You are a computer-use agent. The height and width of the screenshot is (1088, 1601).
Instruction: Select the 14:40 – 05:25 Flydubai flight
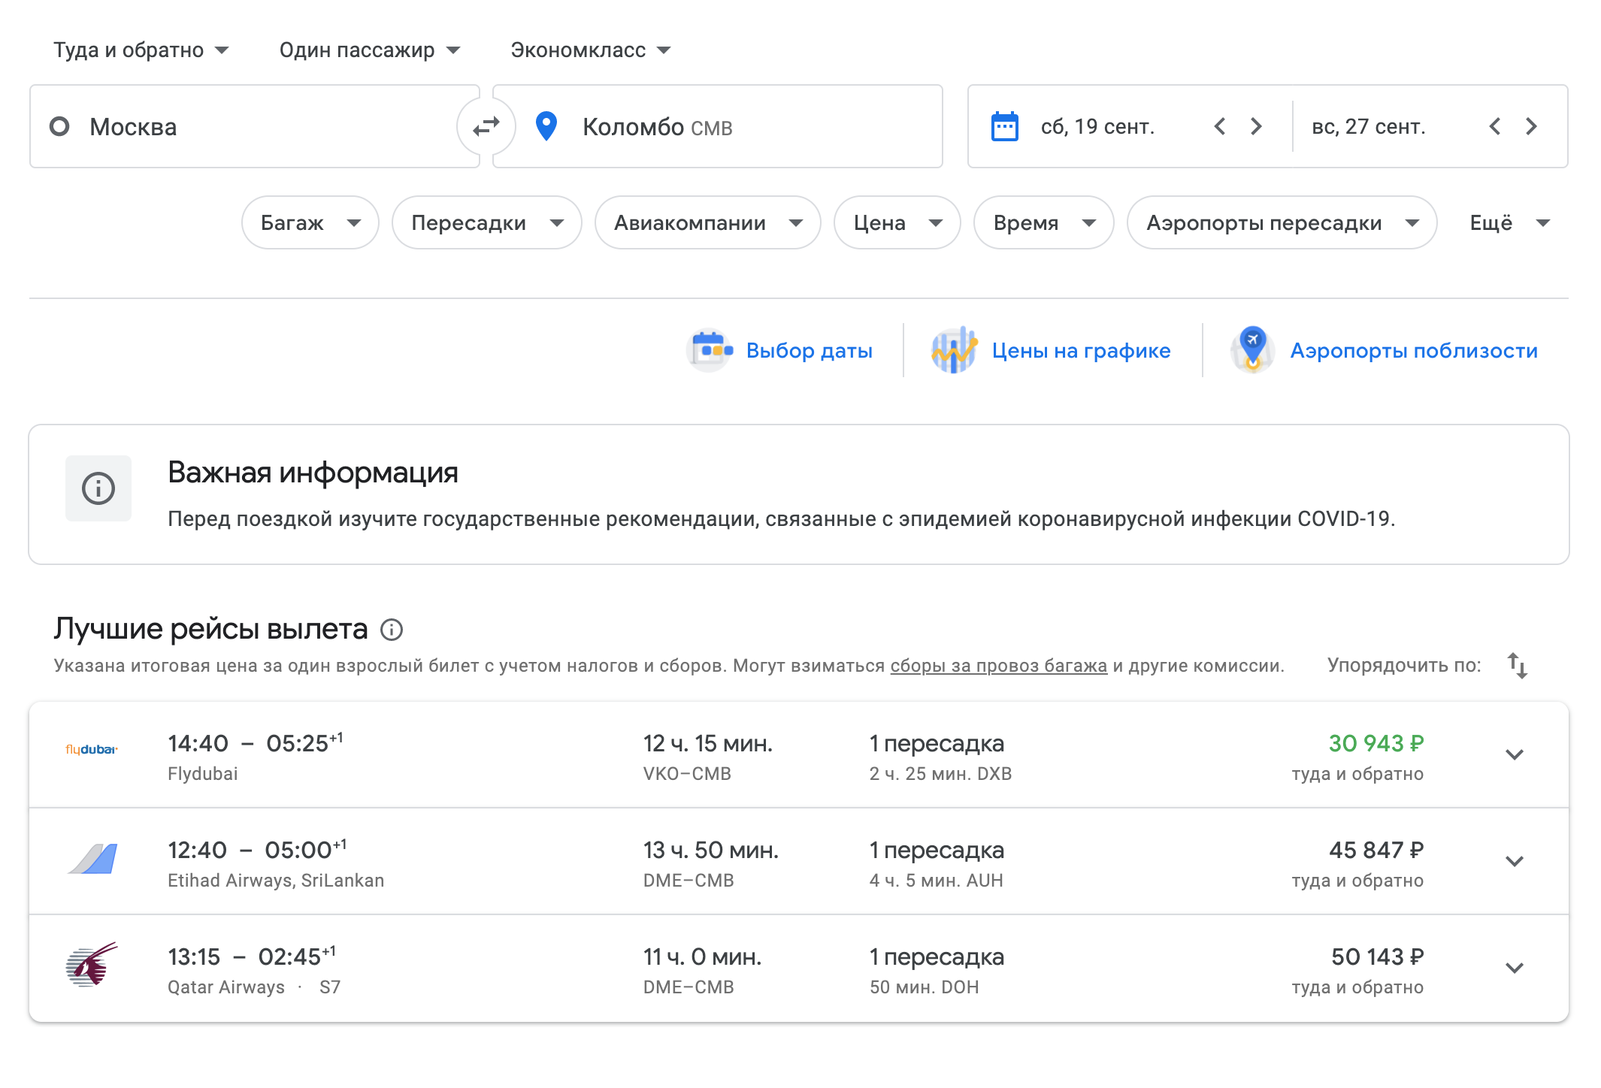pyautogui.click(x=799, y=755)
